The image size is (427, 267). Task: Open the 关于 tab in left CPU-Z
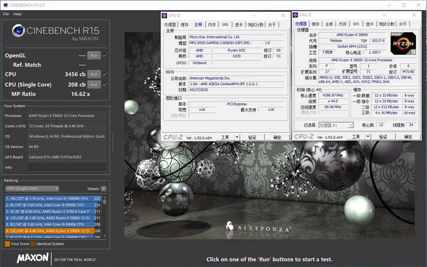(272, 25)
